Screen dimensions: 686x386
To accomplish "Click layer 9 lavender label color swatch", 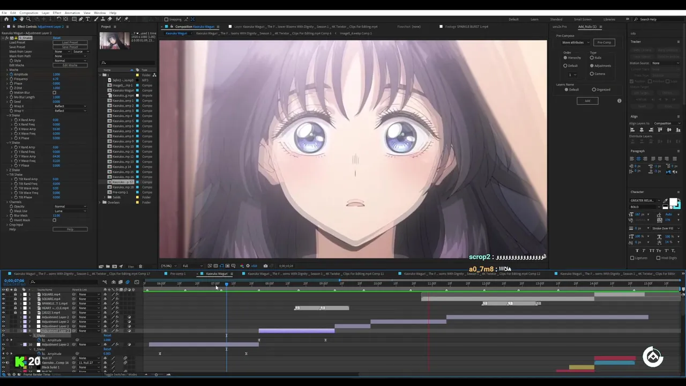I will point(25,331).
